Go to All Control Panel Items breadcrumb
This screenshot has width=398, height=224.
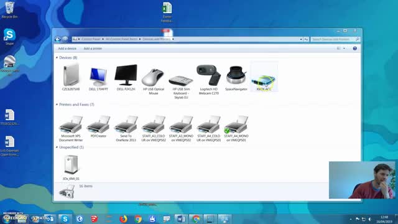tap(122, 39)
